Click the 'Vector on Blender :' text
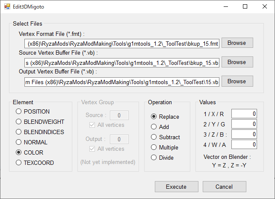Image resolution: width=275 pixels, height=199 pixels. pyautogui.click(x=227, y=157)
